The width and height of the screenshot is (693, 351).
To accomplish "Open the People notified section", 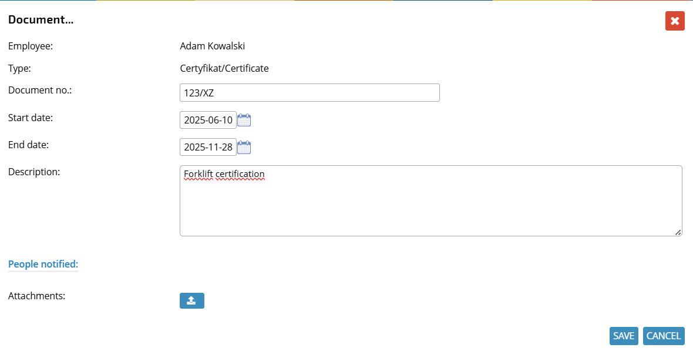I will pyautogui.click(x=43, y=264).
